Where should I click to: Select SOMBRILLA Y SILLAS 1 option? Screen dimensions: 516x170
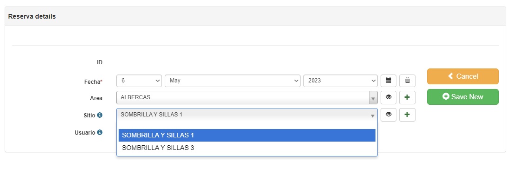(247, 136)
